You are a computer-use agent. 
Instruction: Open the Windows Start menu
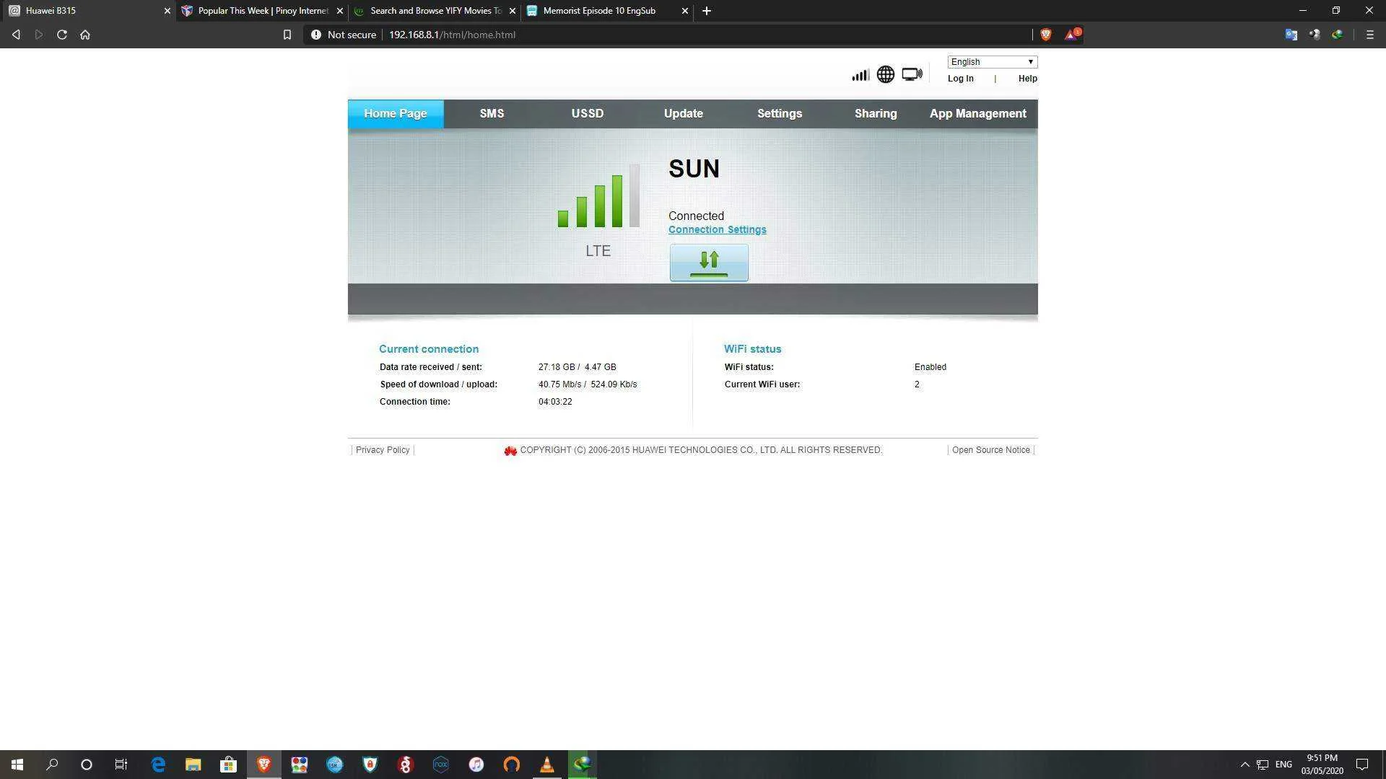[17, 765]
